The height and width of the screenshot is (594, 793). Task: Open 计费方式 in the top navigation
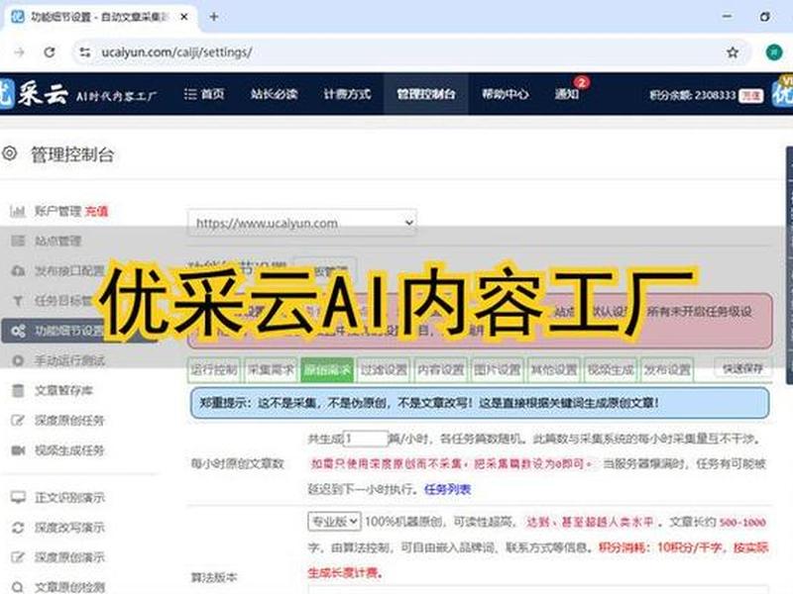tap(347, 94)
